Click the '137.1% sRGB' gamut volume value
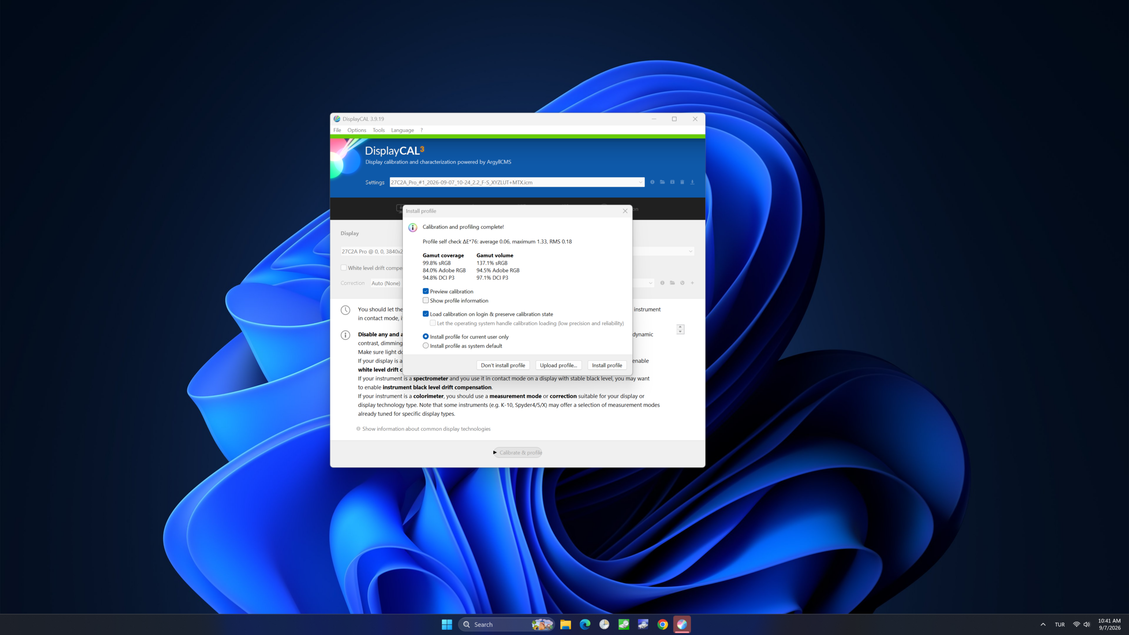The height and width of the screenshot is (635, 1129). pos(492,263)
